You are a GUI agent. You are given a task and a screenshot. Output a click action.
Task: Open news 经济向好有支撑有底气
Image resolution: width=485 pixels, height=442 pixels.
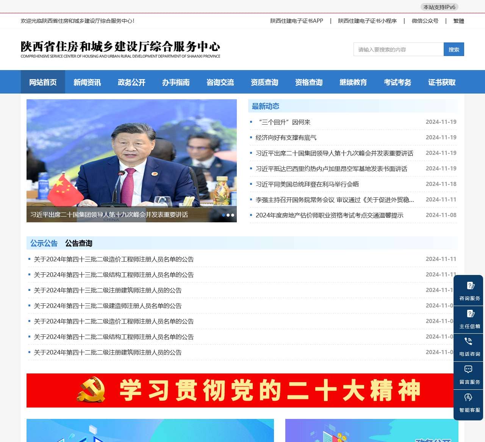coord(286,137)
